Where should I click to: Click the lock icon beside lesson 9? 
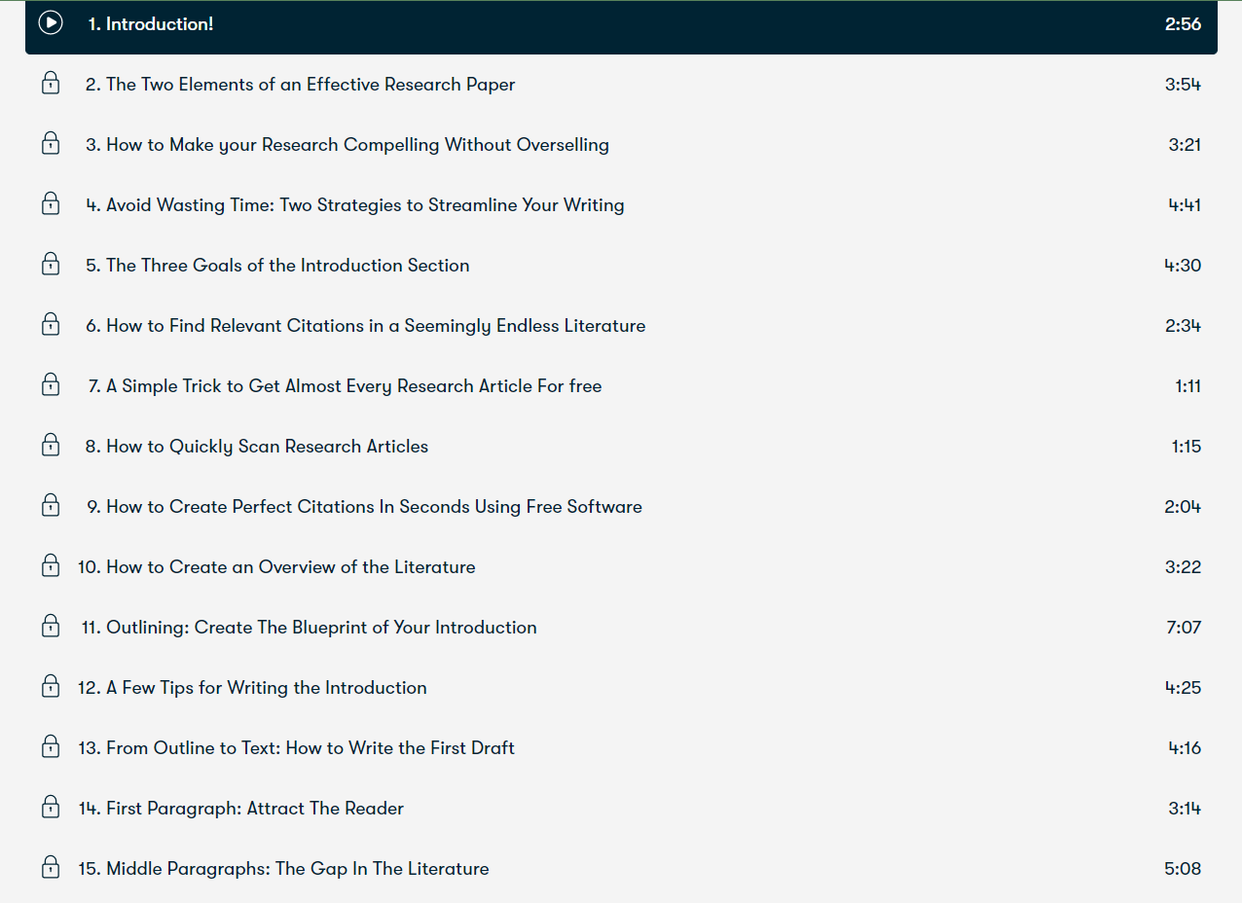pyautogui.click(x=50, y=505)
